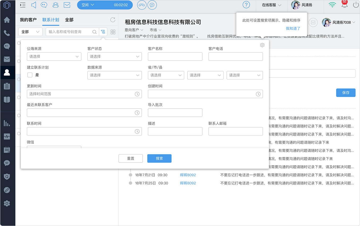This screenshot has width=360, height=226.
Task: Click the filter funnel icon by search box
Action: (103, 32)
